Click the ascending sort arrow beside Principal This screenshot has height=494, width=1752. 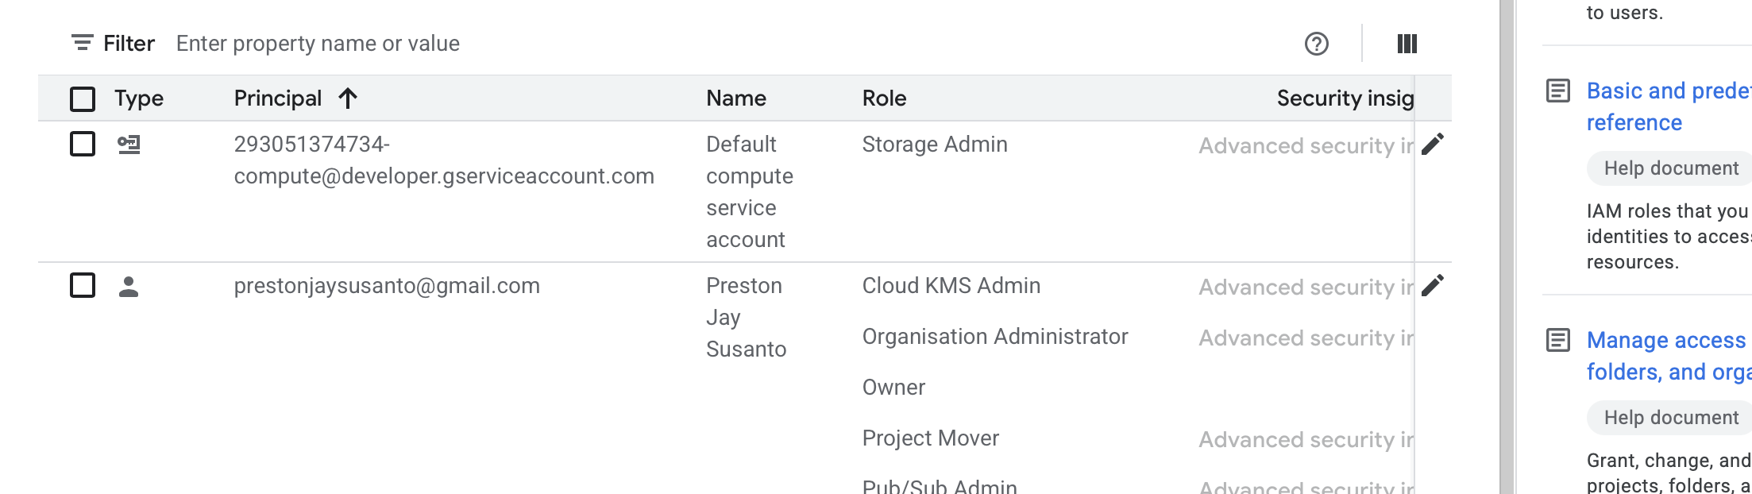[348, 98]
